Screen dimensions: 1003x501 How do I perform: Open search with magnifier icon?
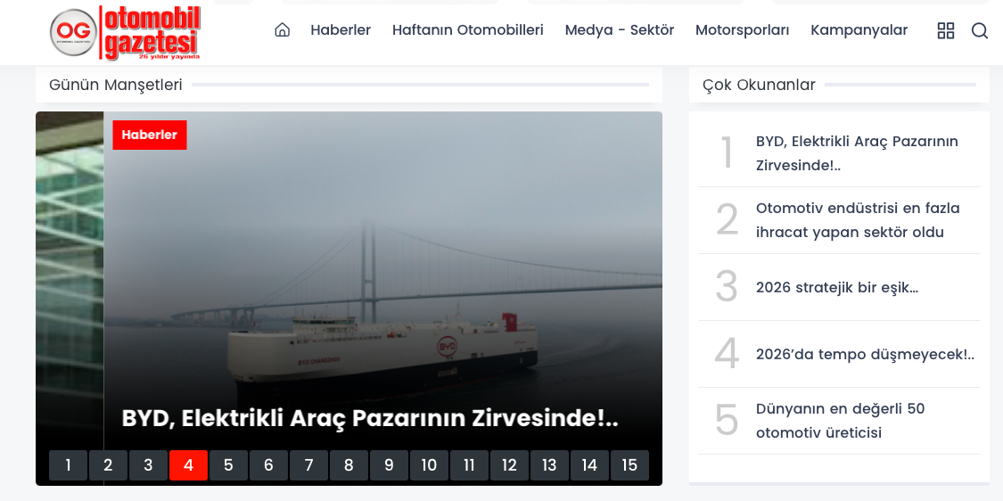click(979, 30)
